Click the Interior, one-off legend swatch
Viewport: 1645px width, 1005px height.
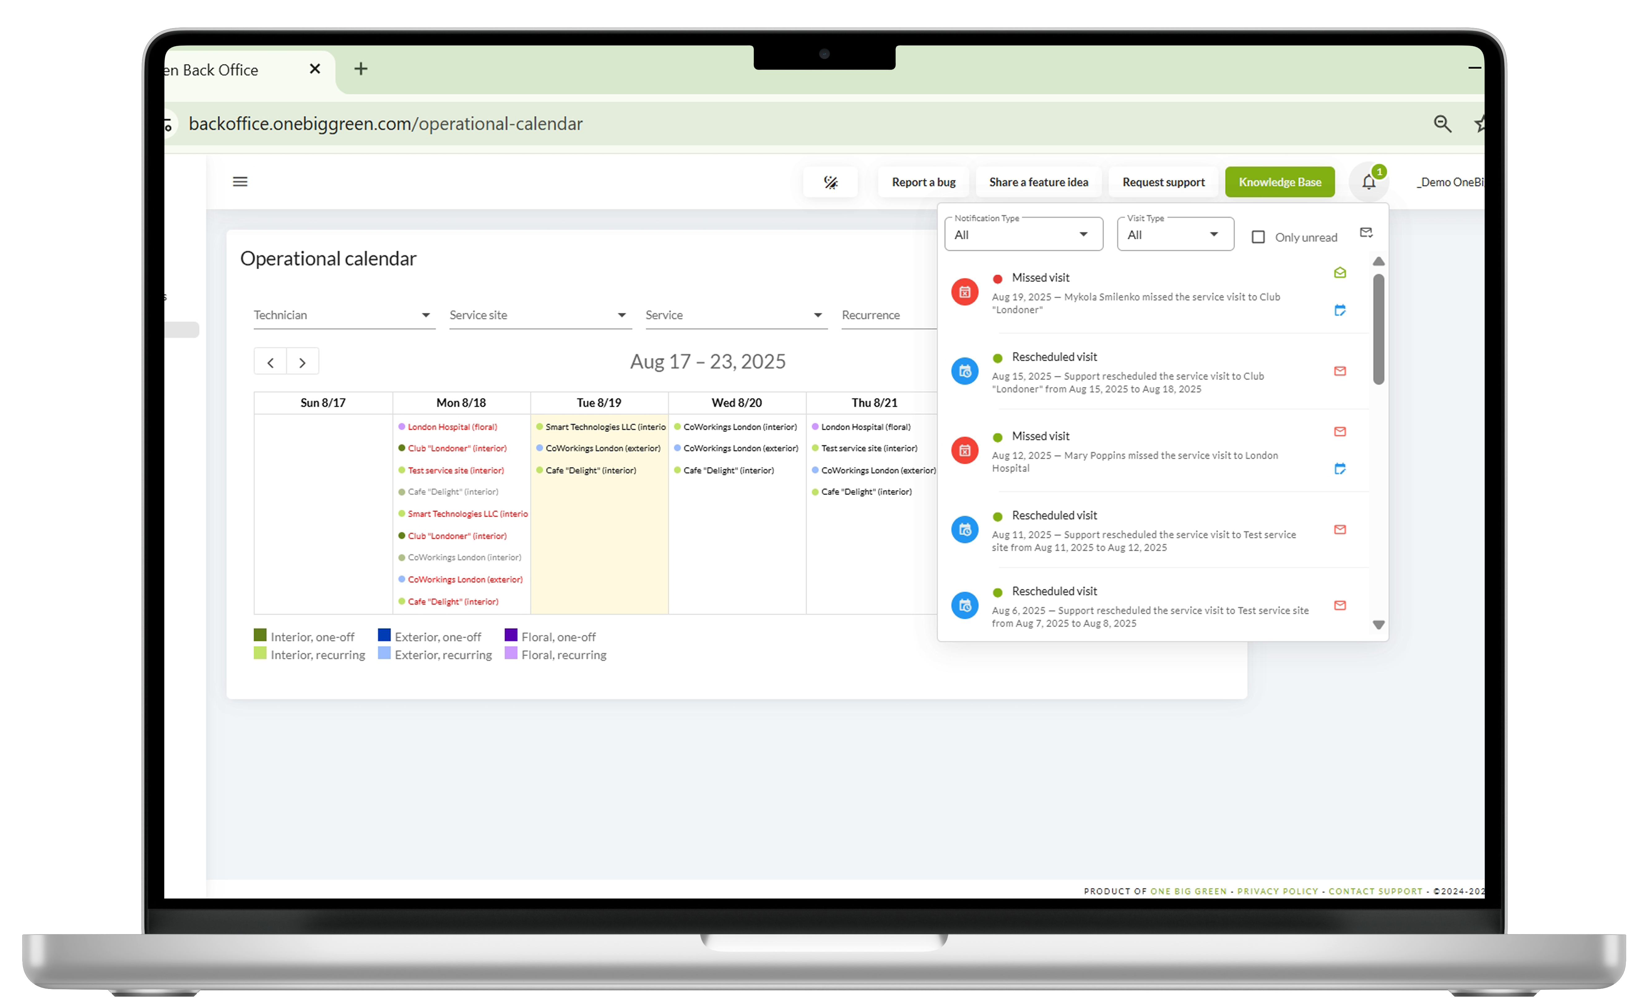(260, 635)
